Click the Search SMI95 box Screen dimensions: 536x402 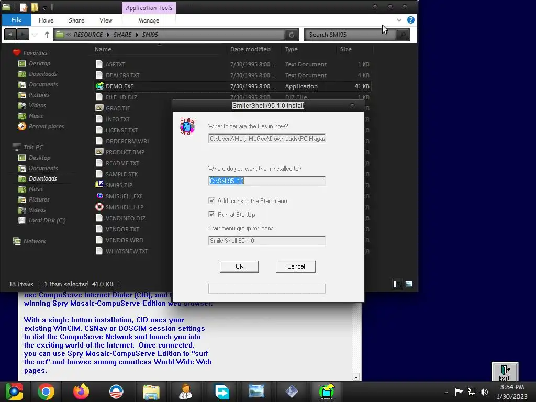pos(350,34)
